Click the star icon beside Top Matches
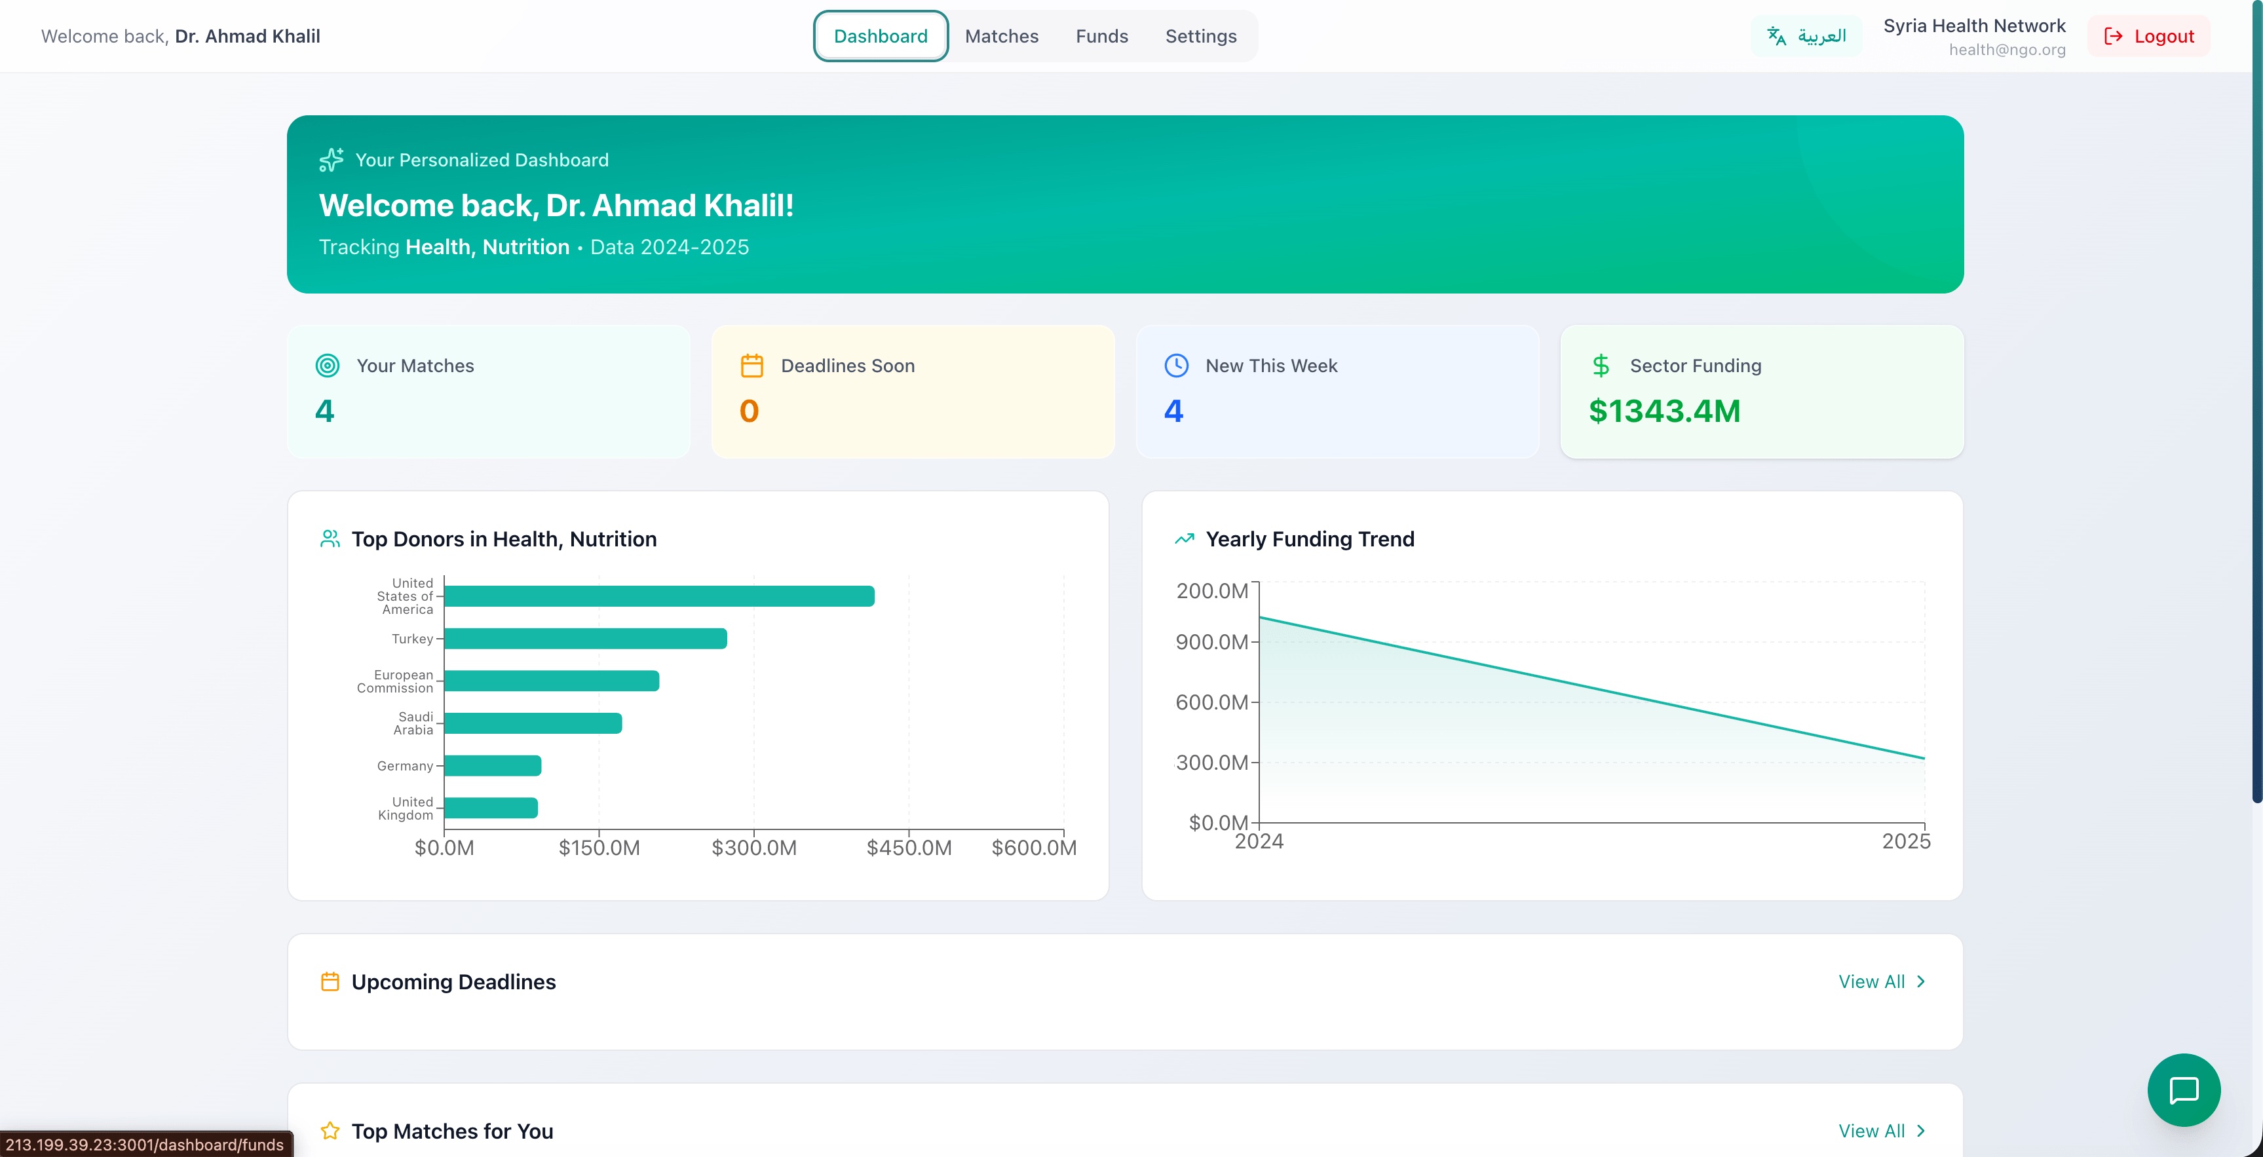This screenshot has height=1157, width=2263. pos(330,1131)
